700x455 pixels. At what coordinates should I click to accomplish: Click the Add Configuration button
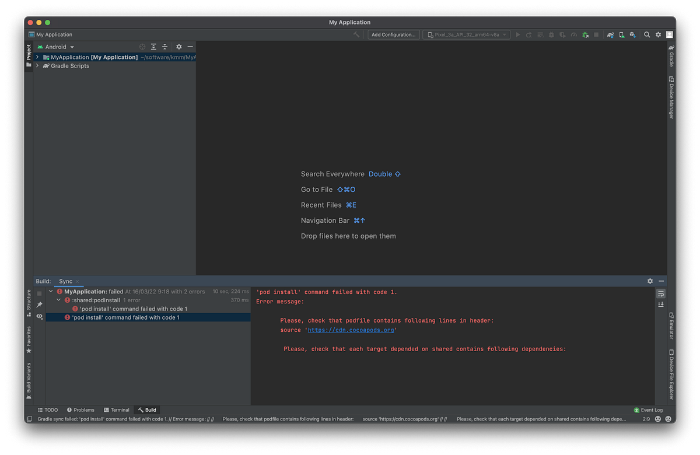tap(394, 34)
